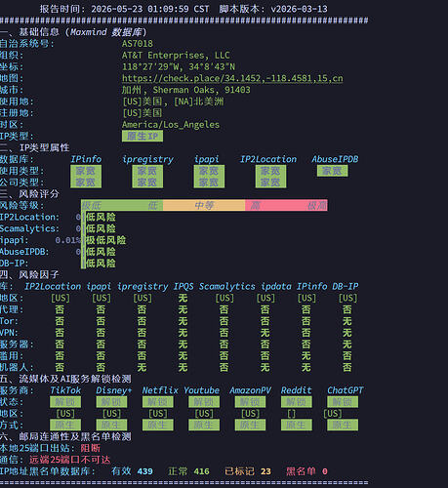
Task: Click the flagged count 23 in blacklist row
Action: coord(265,471)
